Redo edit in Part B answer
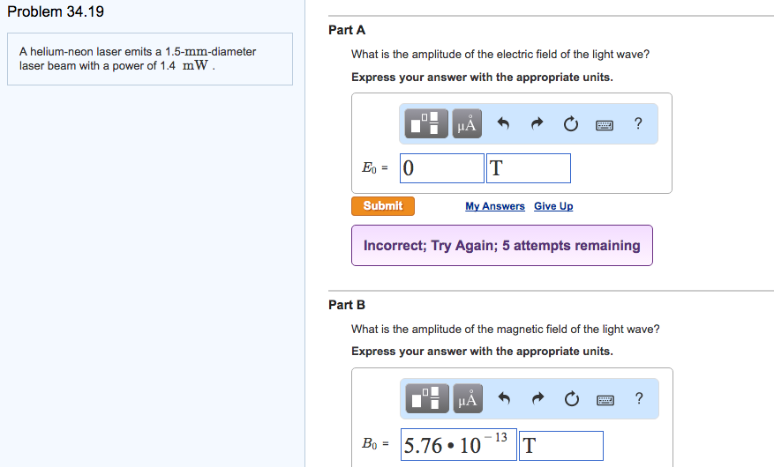Image resolution: width=774 pixels, height=467 pixels. 537,399
